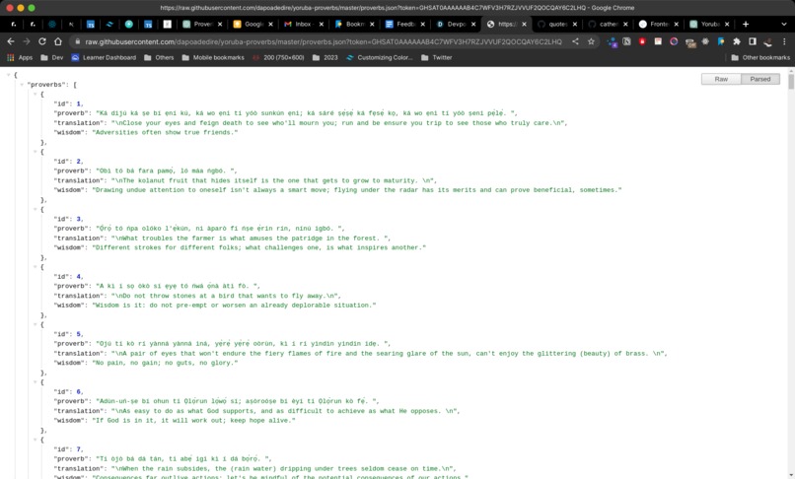This screenshot has height=479, width=795.
Task: Open a new browser tab
Action: (x=746, y=24)
